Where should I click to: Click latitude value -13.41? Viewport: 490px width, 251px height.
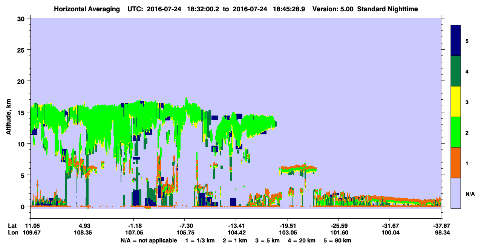tap(236, 226)
